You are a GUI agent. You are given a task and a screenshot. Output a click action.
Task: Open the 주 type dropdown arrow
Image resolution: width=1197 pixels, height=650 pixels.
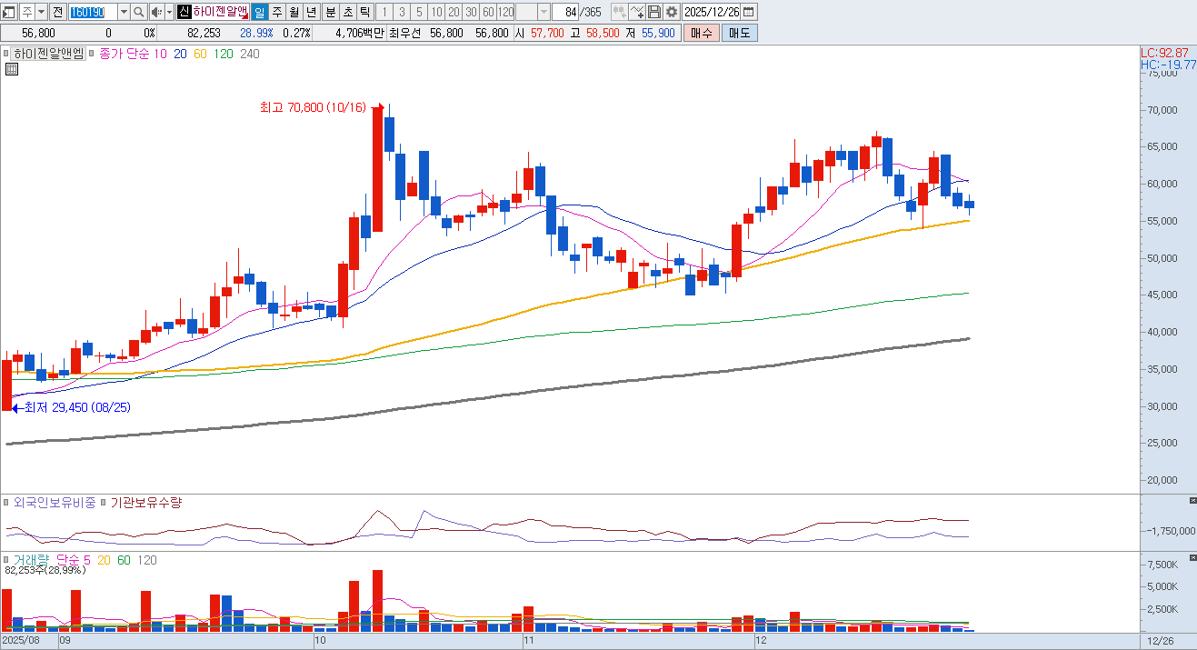[42, 12]
